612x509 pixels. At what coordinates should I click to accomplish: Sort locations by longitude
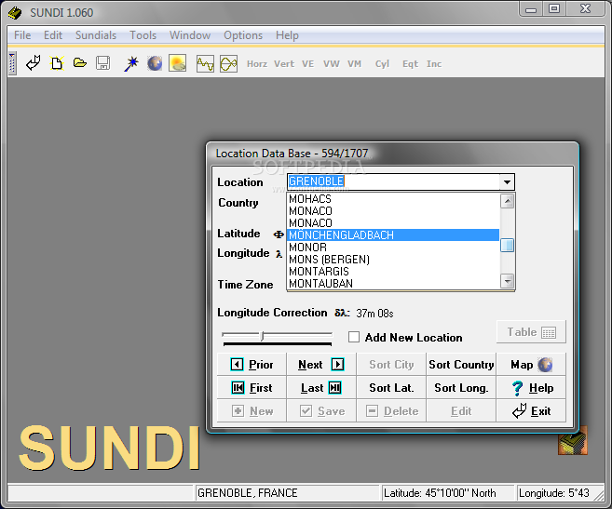[x=461, y=388]
